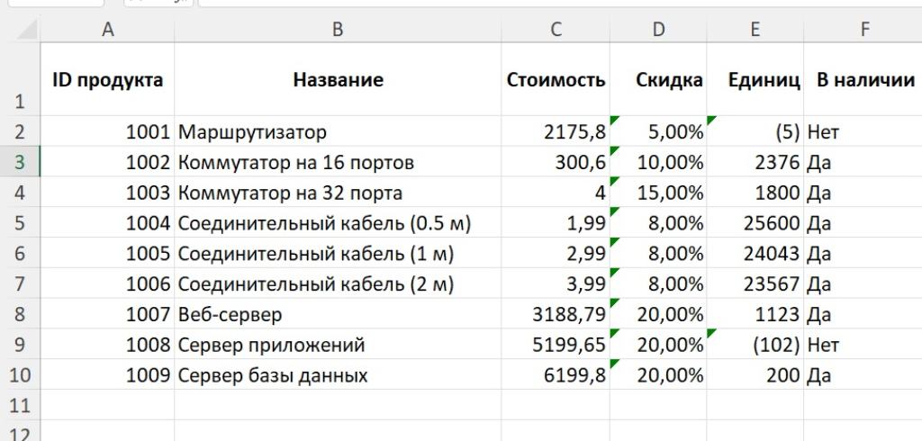
Task: Select product ID cell 1005
Action: point(108,254)
